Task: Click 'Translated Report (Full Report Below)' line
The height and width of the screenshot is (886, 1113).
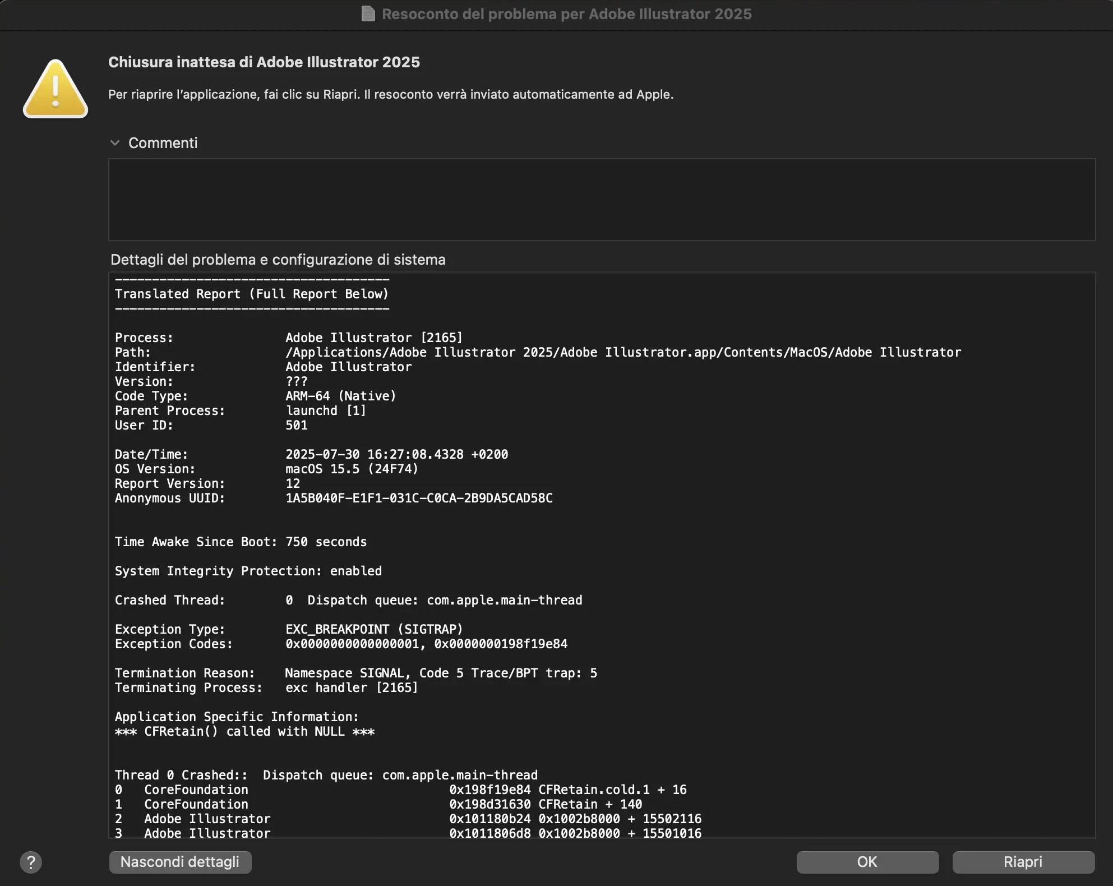Action: [x=252, y=294]
